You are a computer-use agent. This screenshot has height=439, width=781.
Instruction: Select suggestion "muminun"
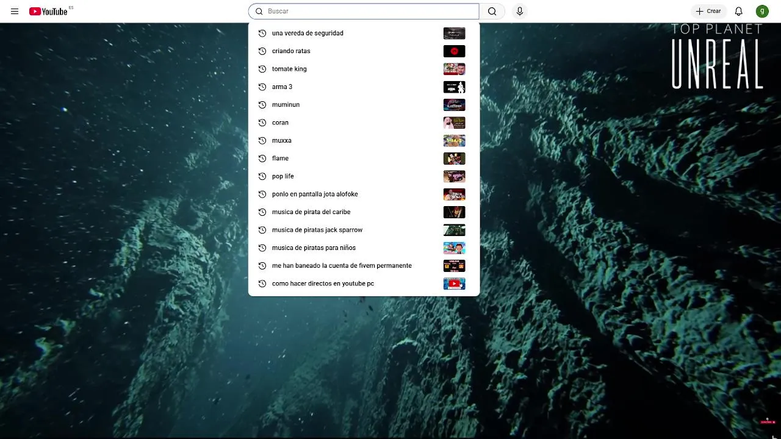364,105
